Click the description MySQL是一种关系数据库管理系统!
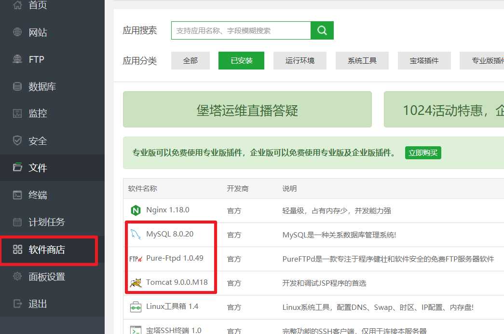The height and width of the screenshot is (334, 504). [x=339, y=235]
